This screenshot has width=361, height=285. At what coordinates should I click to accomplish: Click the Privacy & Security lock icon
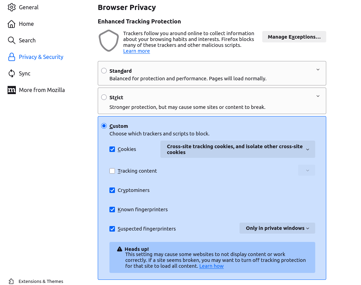pyautogui.click(x=12, y=57)
